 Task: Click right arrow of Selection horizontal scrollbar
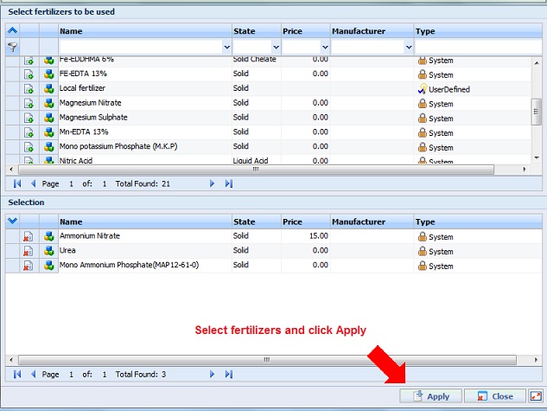pos(536,360)
